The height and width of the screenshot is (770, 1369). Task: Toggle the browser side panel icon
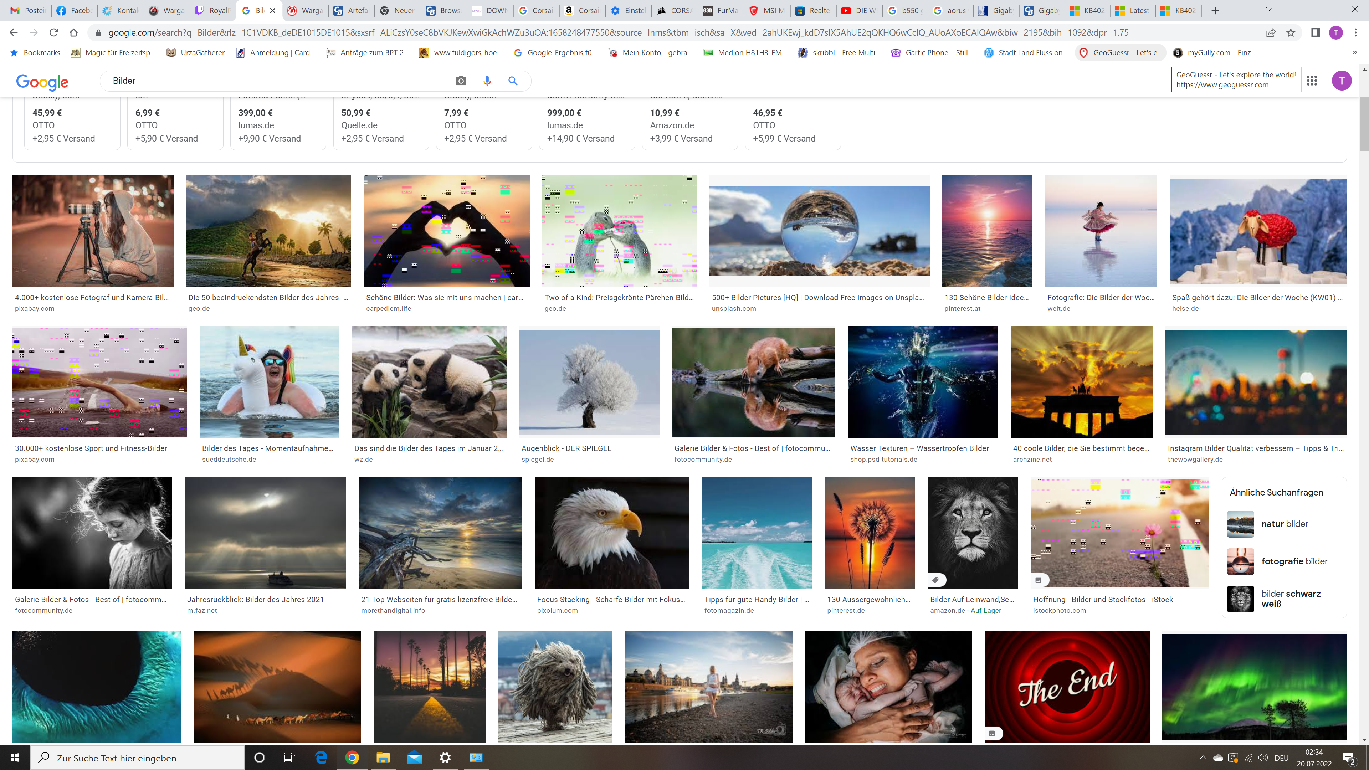tap(1315, 33)
